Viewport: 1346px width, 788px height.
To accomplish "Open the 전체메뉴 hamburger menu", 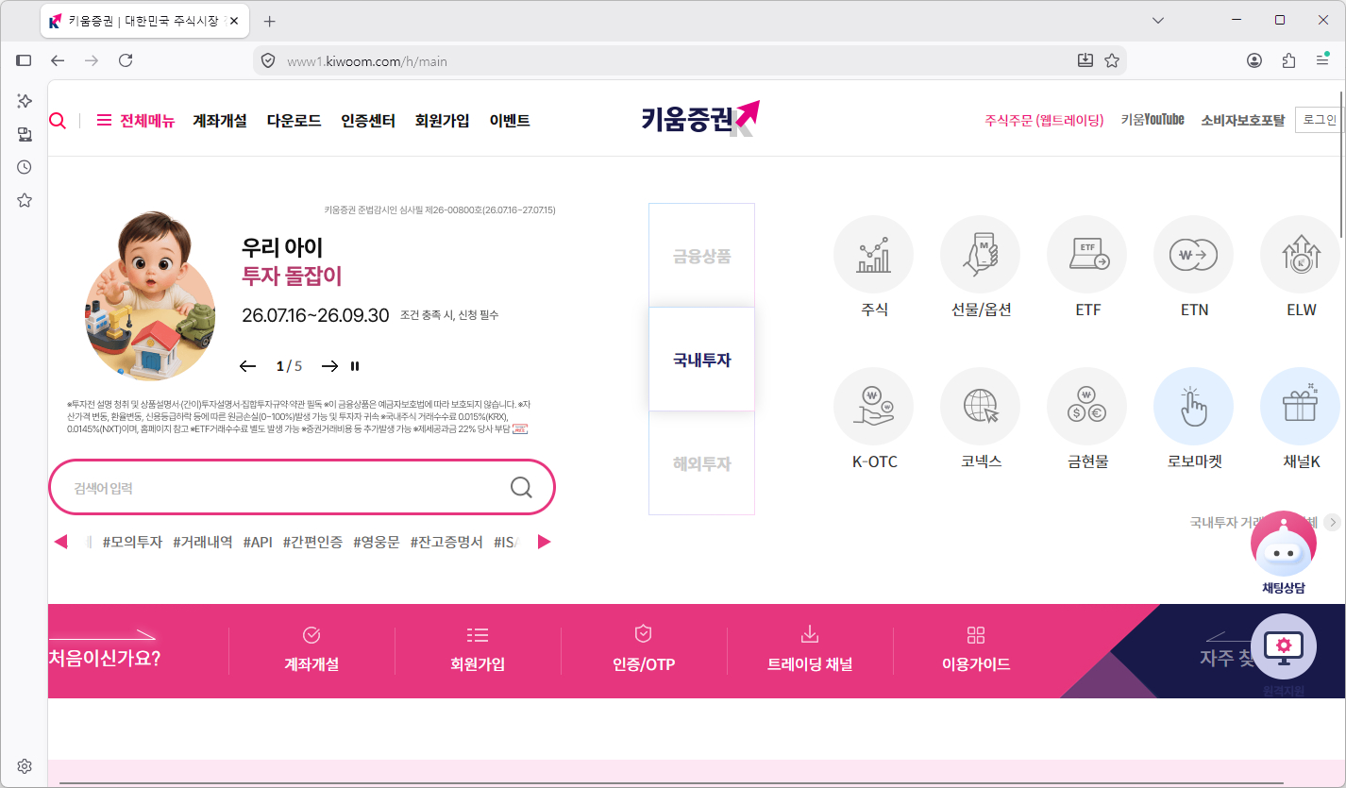I will (136, 121).
